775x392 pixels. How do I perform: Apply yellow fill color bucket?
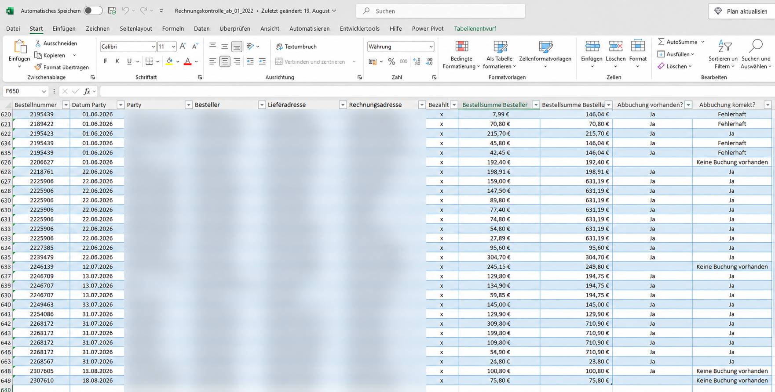[x=169, y=61]
